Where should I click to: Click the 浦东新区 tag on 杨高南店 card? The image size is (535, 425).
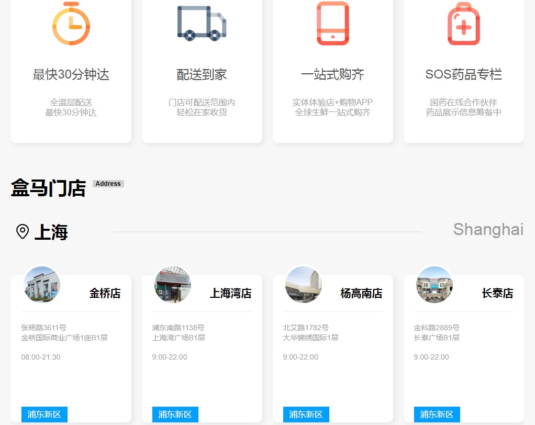pos(306,415)
